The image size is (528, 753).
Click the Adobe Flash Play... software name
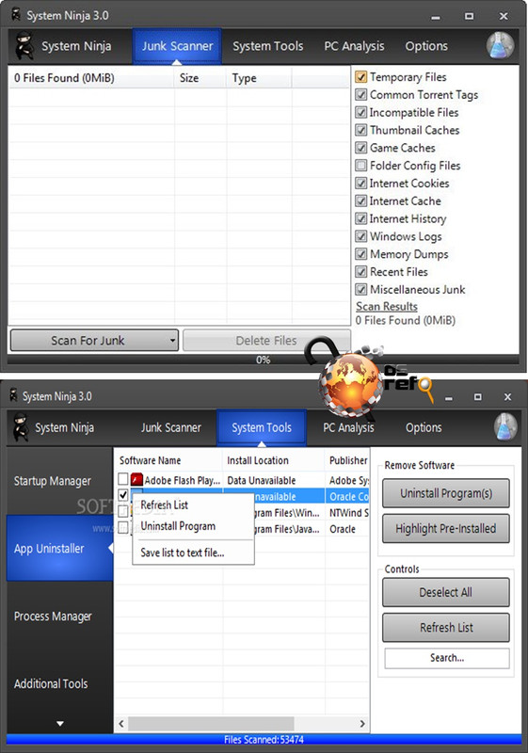[x=183, y=480]
